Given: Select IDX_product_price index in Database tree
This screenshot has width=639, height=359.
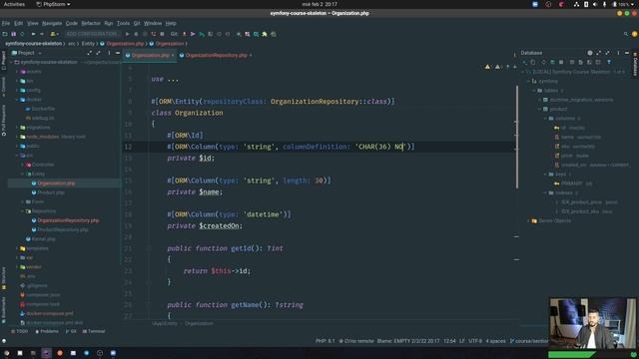Looking at the screenshot, I should click(x=586, y=202).
